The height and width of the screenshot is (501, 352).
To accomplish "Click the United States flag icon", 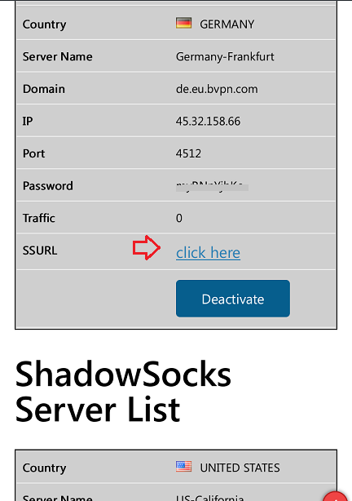I will (183, 467).
